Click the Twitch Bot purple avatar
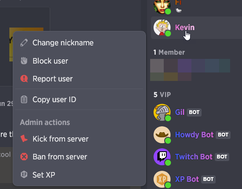 click(x=162, y=157)
